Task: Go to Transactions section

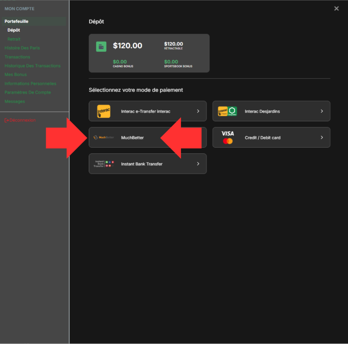Action: click(17, 57)
